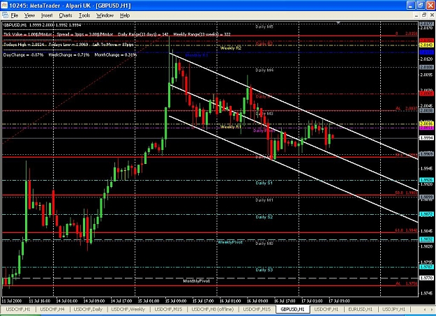Click the "Daily M0" level label
This screenshot has height=316, width=436.
tap(264, 243)
